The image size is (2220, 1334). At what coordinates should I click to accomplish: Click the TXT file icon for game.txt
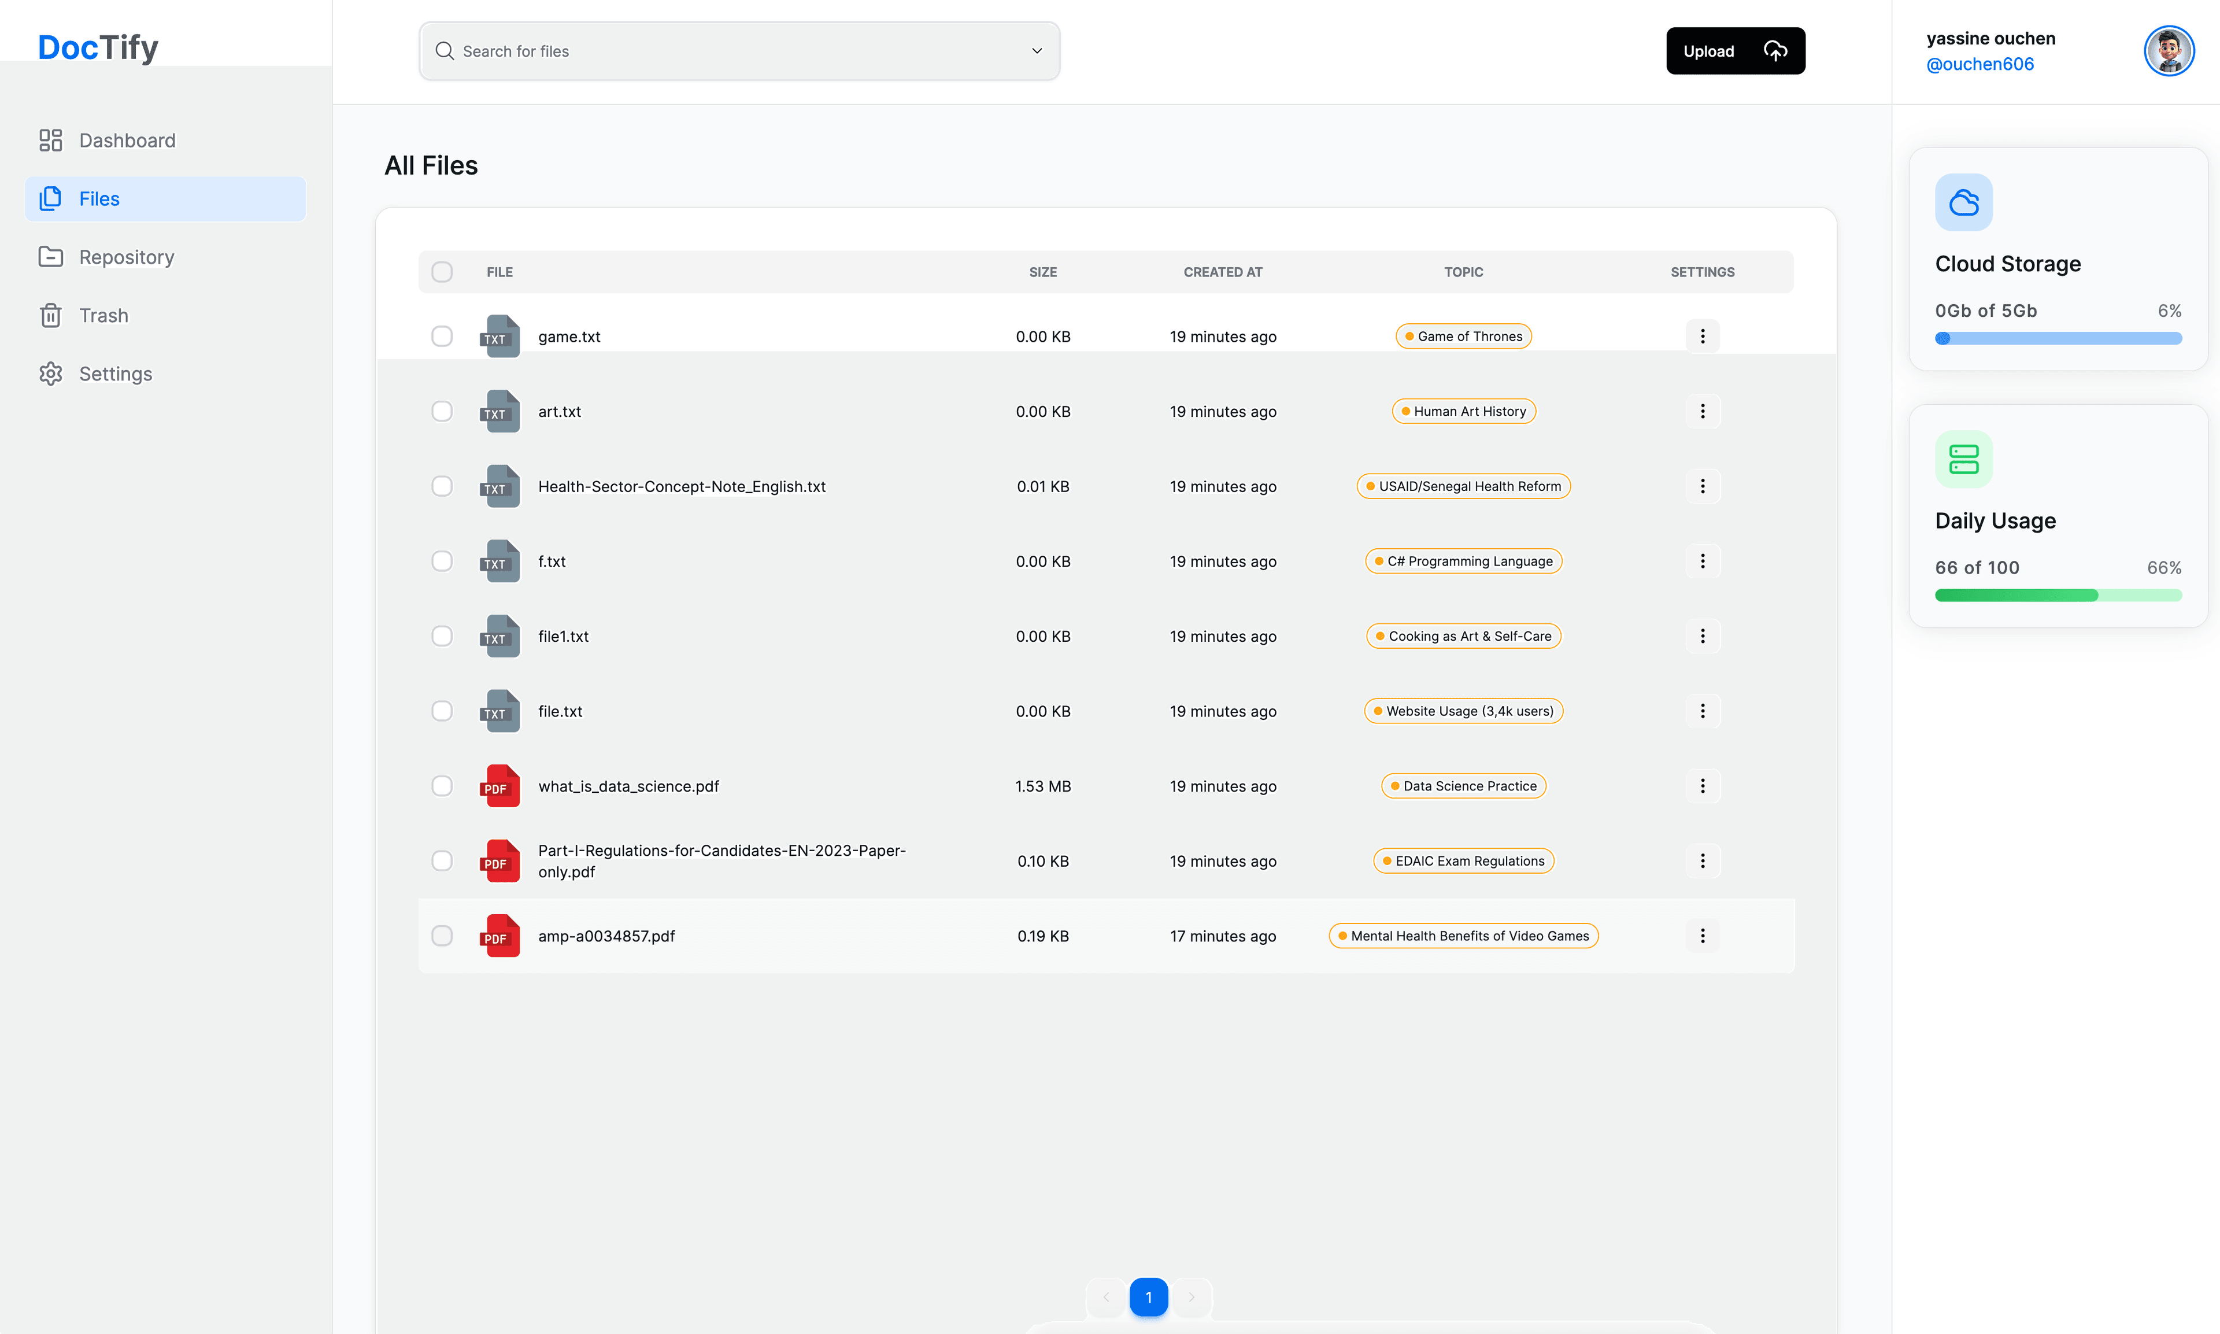(499, 336)
